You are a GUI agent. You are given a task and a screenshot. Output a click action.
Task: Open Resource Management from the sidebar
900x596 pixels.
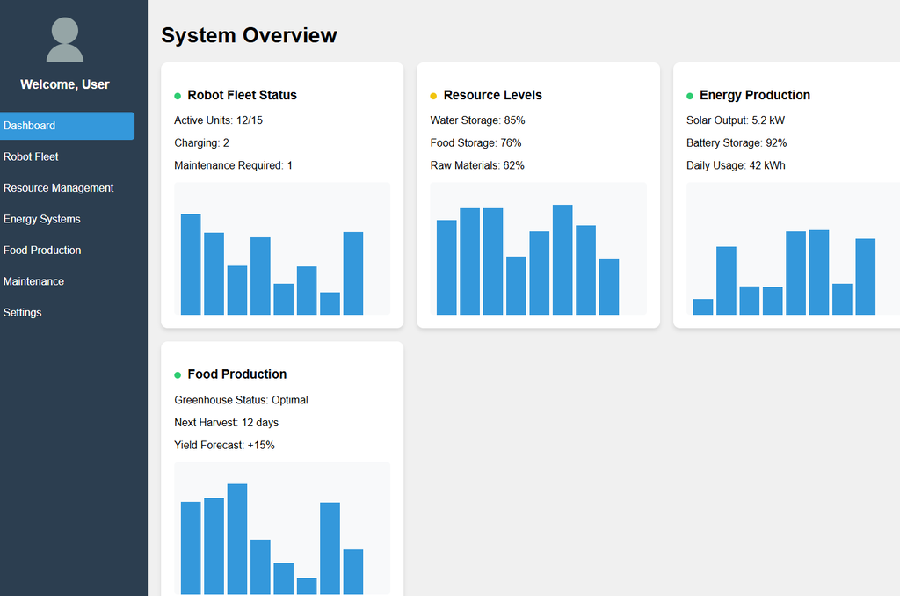point(58,187)
